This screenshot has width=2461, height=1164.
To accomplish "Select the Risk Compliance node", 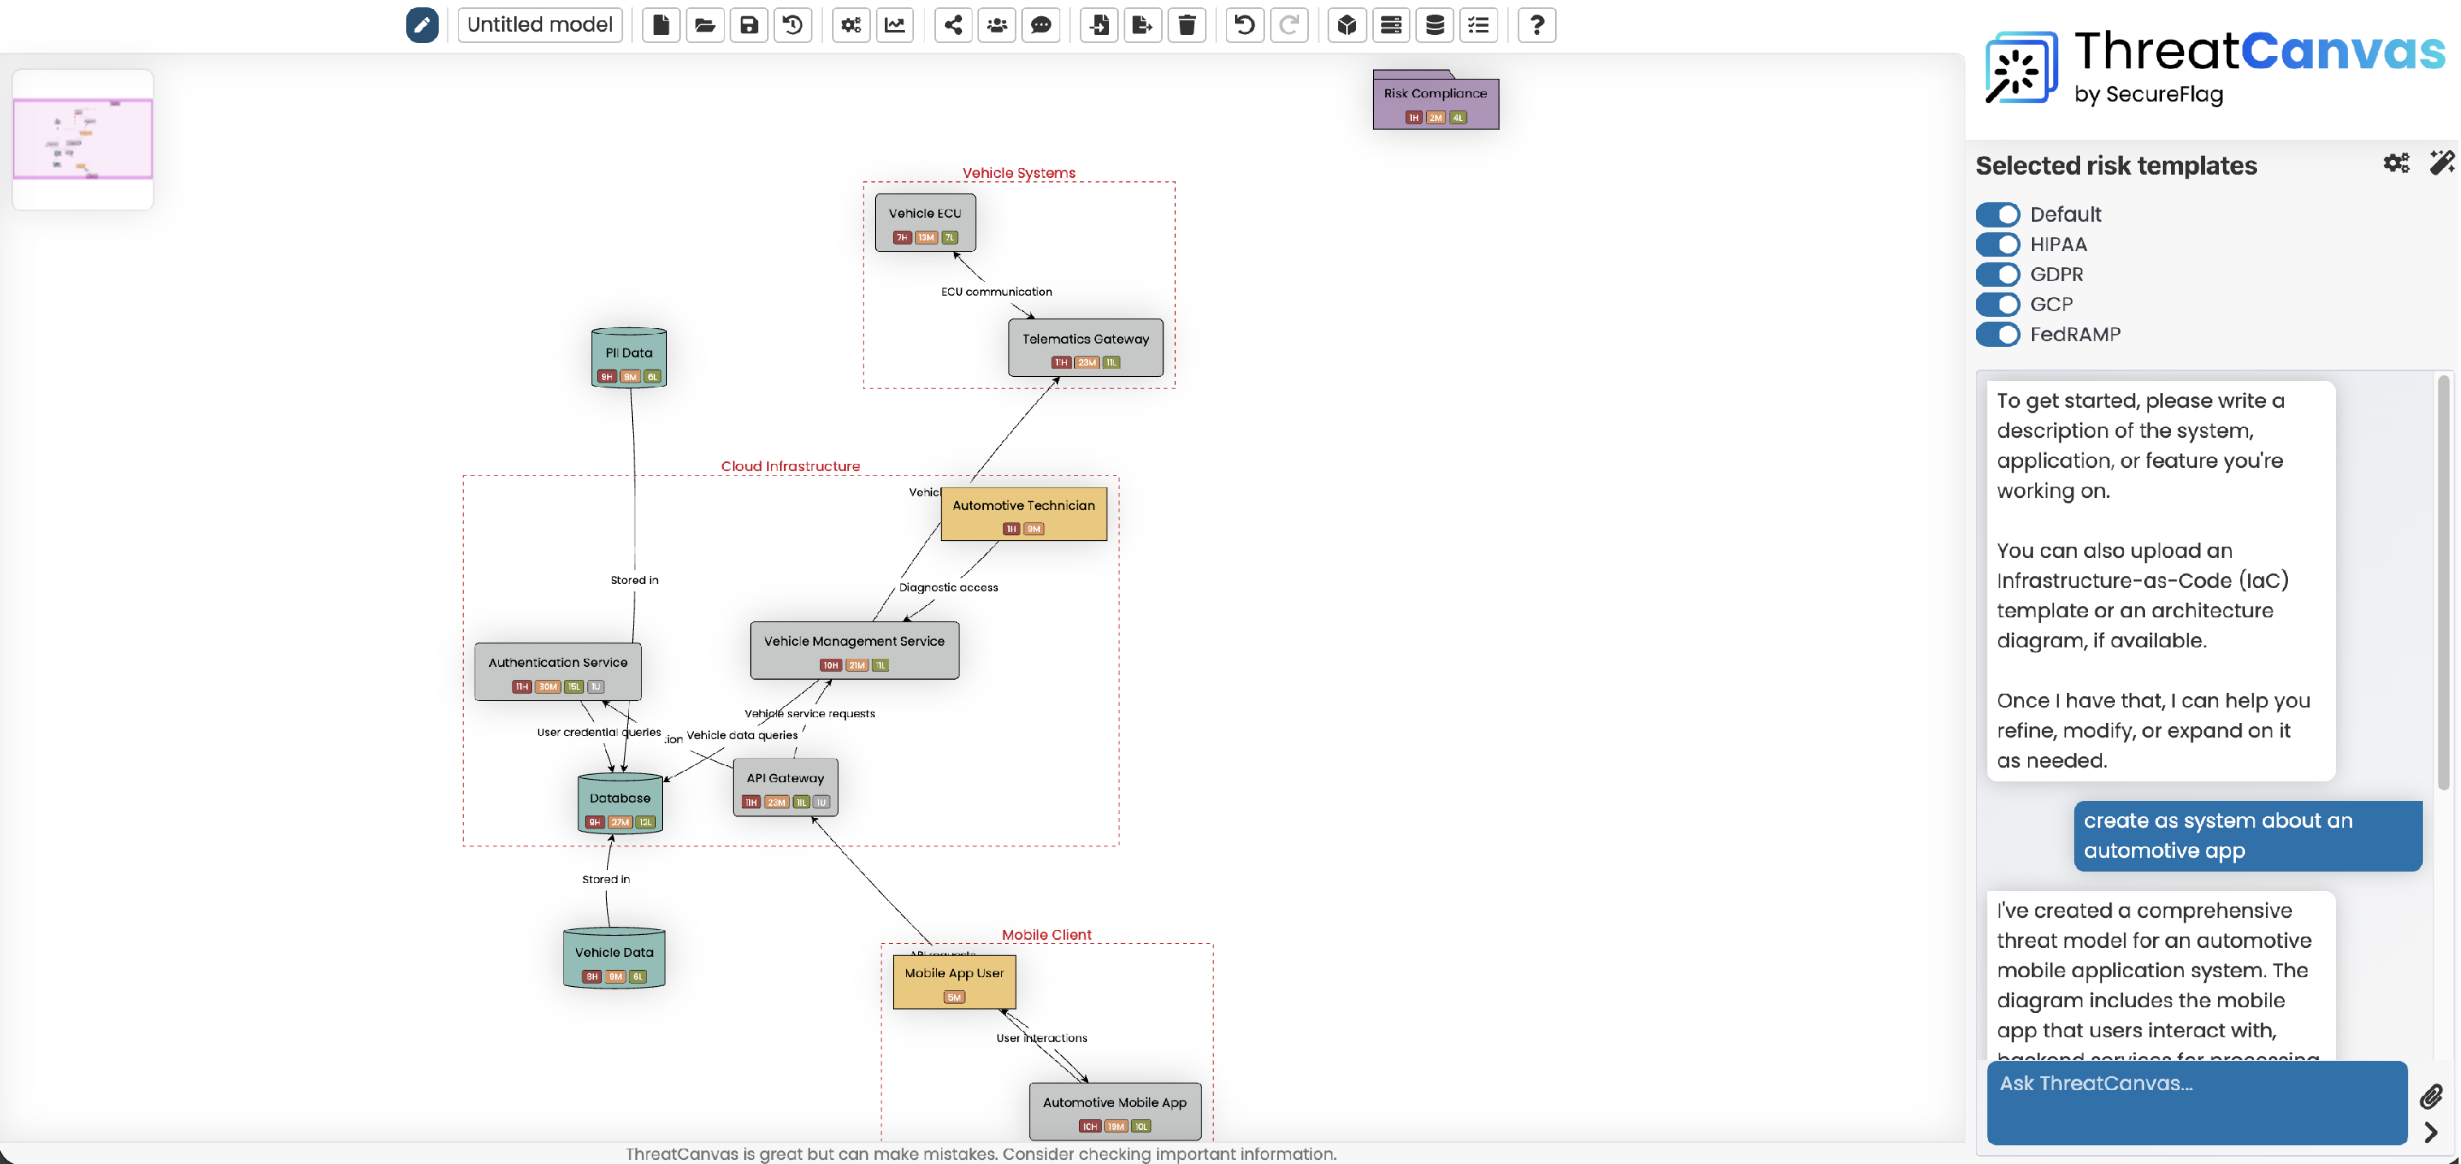I will click(x=1435, y=102).
